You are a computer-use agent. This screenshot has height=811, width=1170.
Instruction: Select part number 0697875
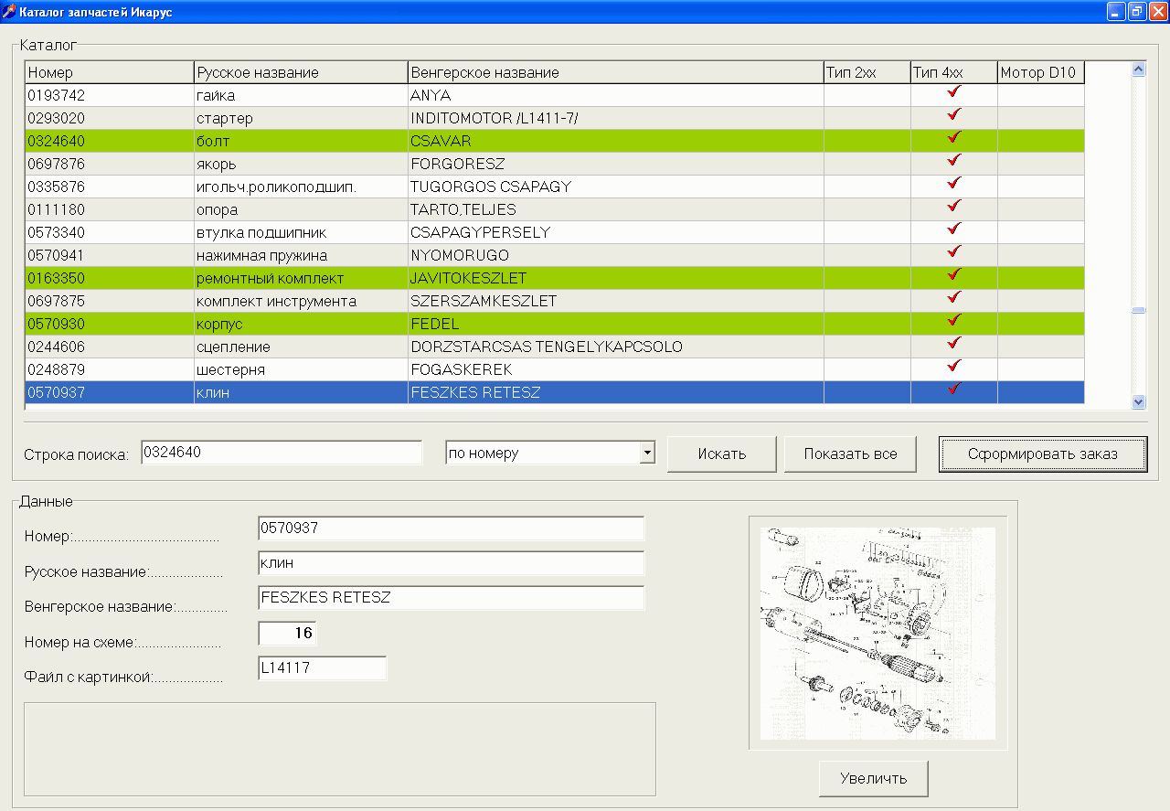110,301
